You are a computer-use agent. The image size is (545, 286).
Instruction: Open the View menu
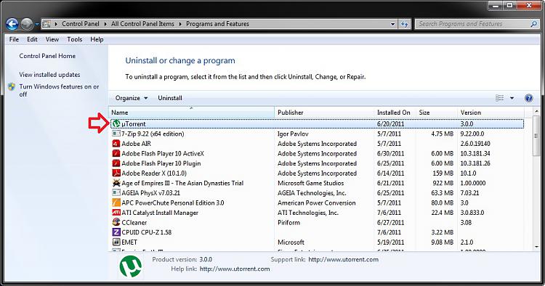pos(52,39)
